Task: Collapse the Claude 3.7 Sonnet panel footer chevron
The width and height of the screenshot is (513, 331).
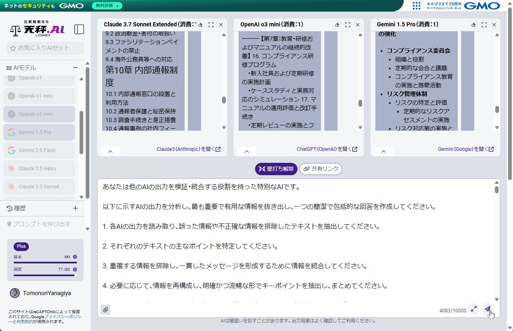Action: click(x=110, y=151)
